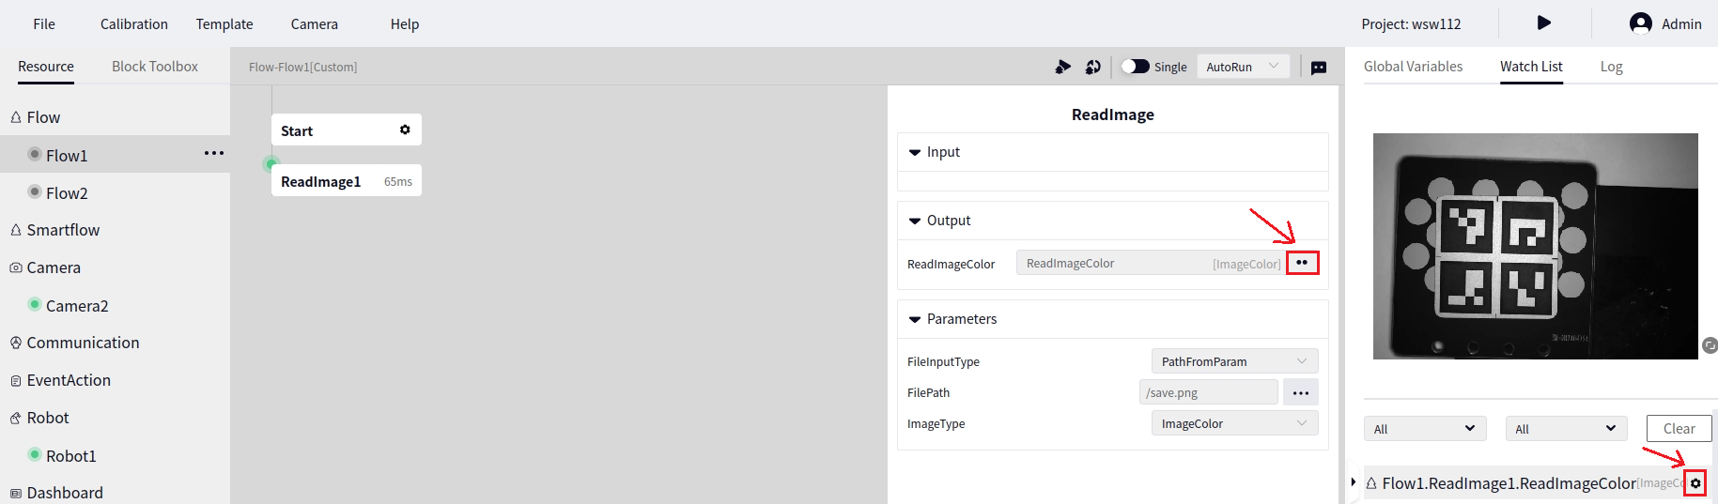Open the speech-bubble comment icon in flow toolbar
Viewport: 1718px width, 504px height.
click(1319, 68)
